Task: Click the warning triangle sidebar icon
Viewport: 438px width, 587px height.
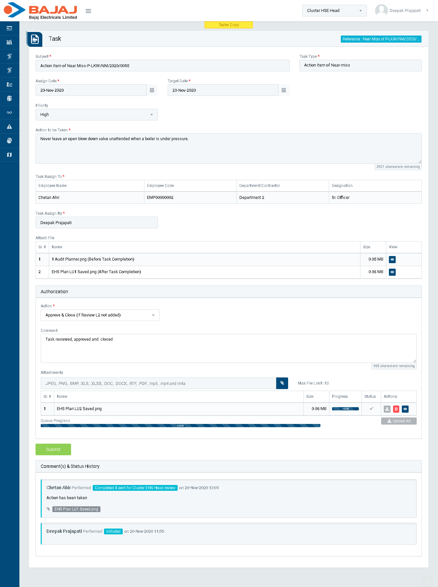Action: click(x=9, y=127)
